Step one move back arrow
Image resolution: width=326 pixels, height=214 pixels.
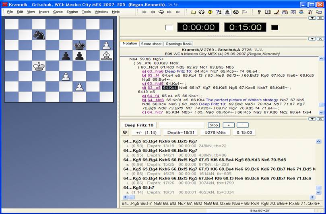(153, 12)
